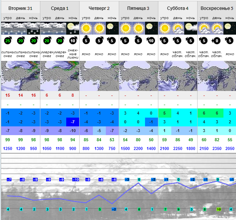Select the Sunday night moon icon
Image resolution: width=236 pixels, height=220 pixels.
[230, 28]
